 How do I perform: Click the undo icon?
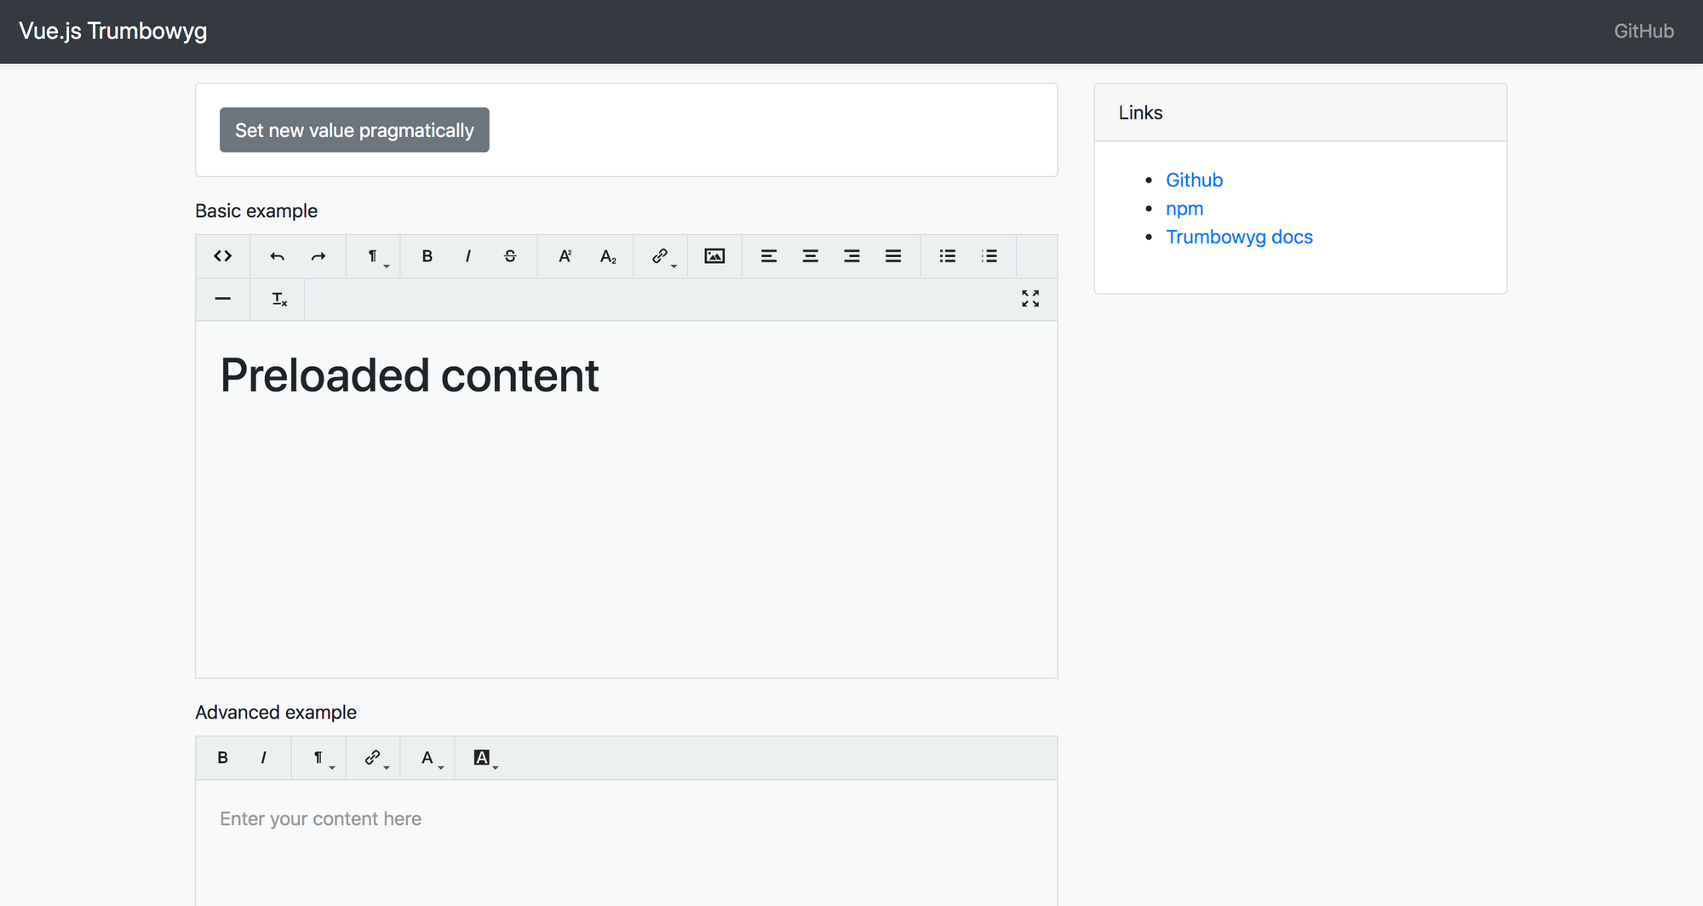coord(276,255)
